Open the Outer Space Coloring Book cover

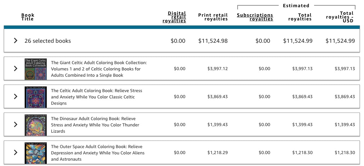click(x=36, y=153)
